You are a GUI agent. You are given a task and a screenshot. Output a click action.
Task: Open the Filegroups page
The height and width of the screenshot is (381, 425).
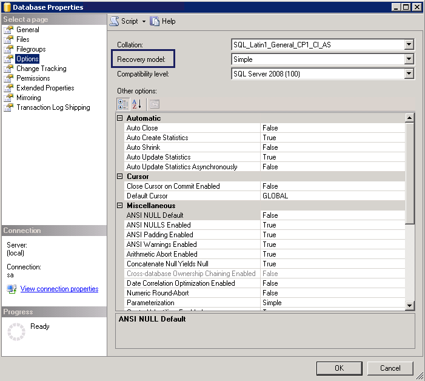click(x=31, y=49)
